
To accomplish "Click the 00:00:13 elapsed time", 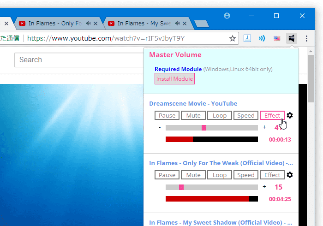I will (280, 140).
